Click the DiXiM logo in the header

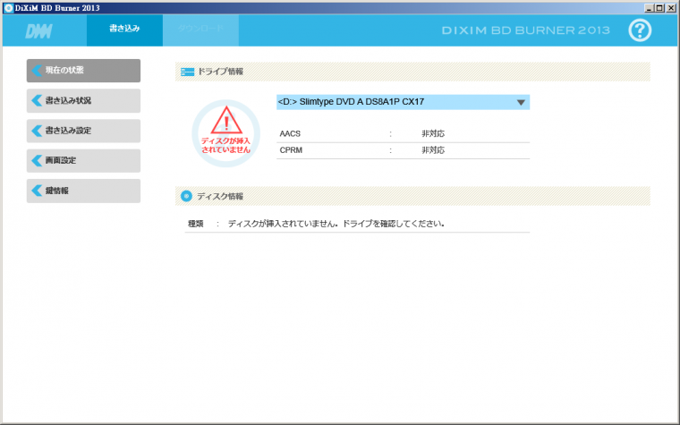(37, 31)
